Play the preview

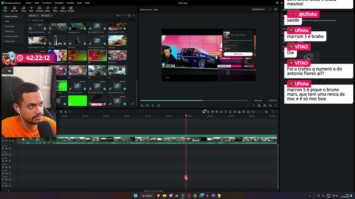153,105
